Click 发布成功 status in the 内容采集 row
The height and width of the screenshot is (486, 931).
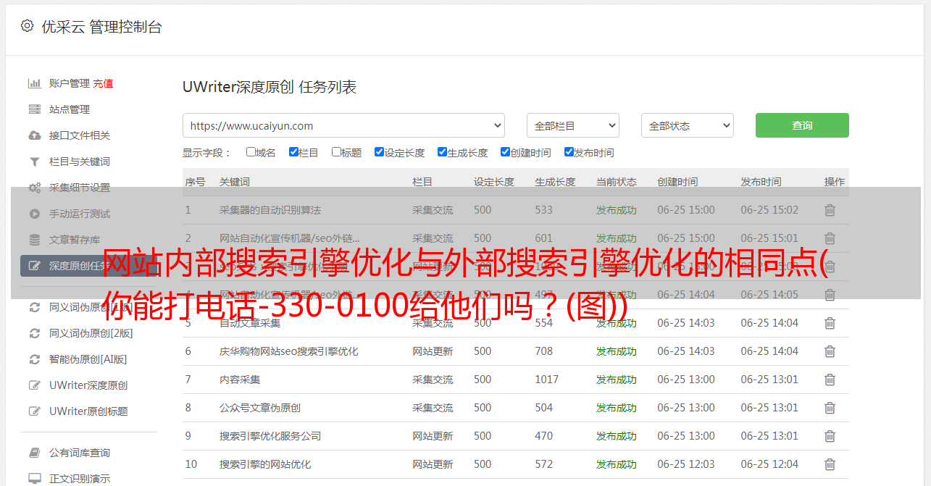click(x=617, y=380)
